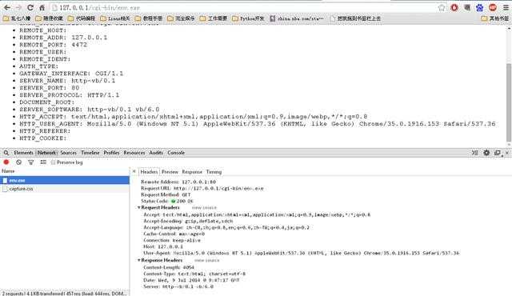Click the status bar requests summary
Image resolution: width=512 pixels, height=296 pixels.
(64, 294)
